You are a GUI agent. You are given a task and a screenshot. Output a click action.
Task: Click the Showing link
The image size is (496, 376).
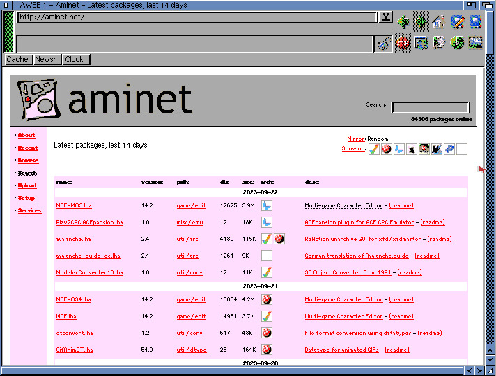click(353, 148)
